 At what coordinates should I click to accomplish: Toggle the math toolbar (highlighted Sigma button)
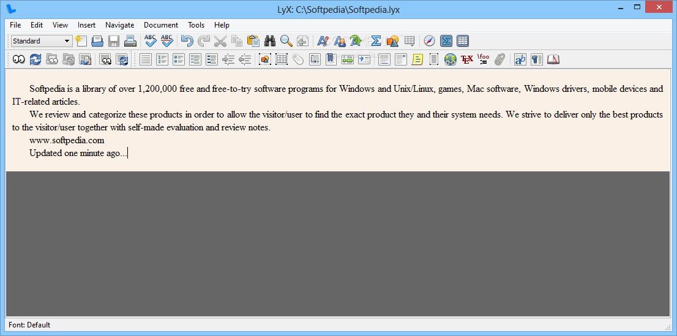click(446, 41)
